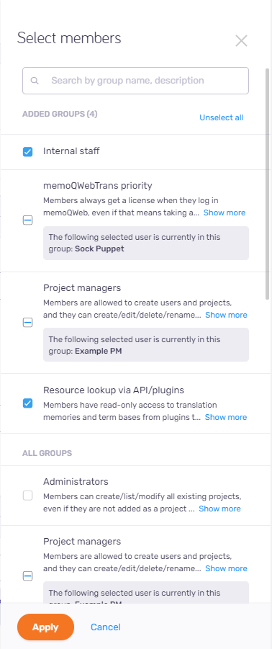Toggle memoQWebTrans priority group checkbox
272x649 pixels.
coord(27,220)
